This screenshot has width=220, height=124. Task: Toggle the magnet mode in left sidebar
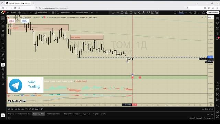click(x=3, y=65)
